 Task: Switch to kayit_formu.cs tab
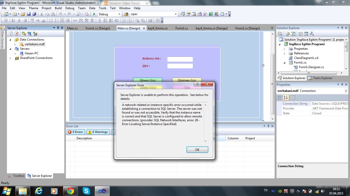coord(158,28)
